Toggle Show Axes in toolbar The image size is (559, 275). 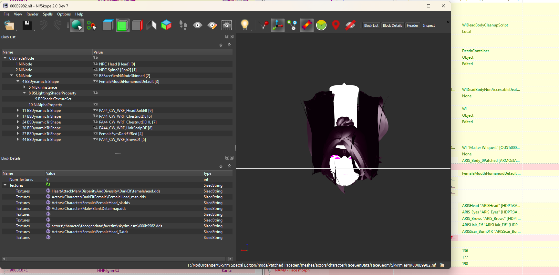click(278, 25)
